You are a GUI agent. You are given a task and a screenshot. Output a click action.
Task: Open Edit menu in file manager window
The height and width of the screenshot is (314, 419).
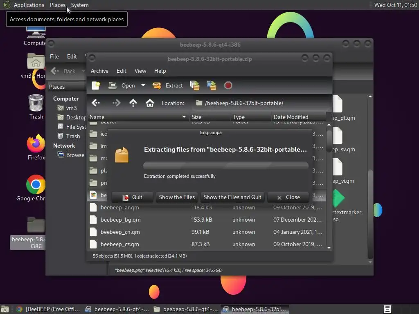(72, 56)
